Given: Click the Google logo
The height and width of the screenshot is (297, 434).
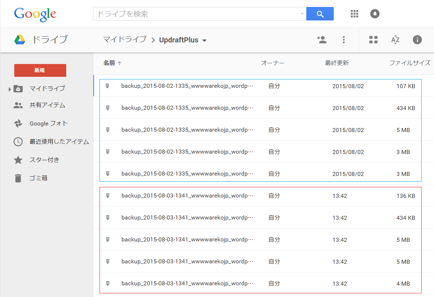Looking at the screenshot, I should (x=35, y=14).
